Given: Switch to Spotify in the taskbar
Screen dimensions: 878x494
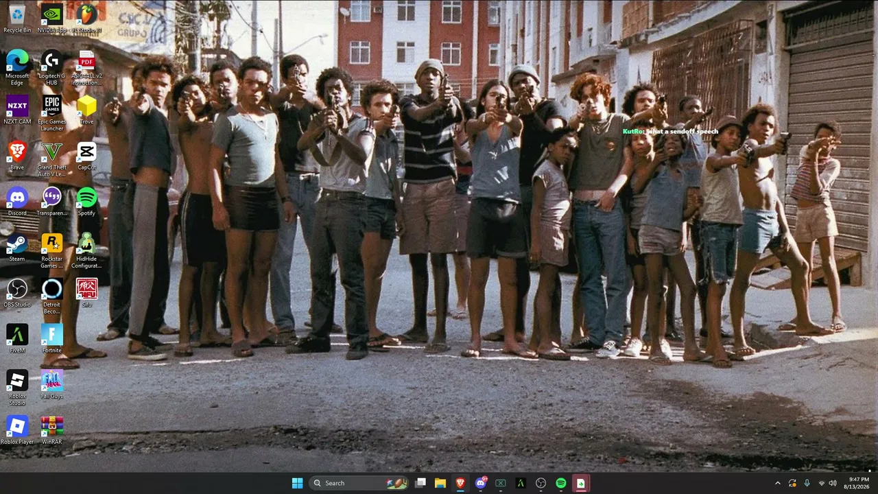Looking at the screenshot, I should click(561, 483).
